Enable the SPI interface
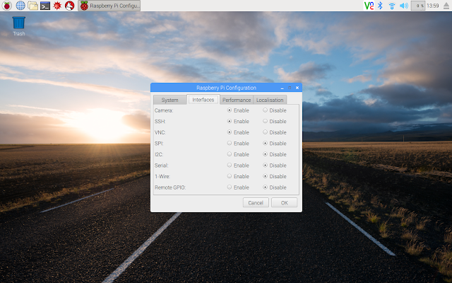The image size is (452, 283). [238, 143]
